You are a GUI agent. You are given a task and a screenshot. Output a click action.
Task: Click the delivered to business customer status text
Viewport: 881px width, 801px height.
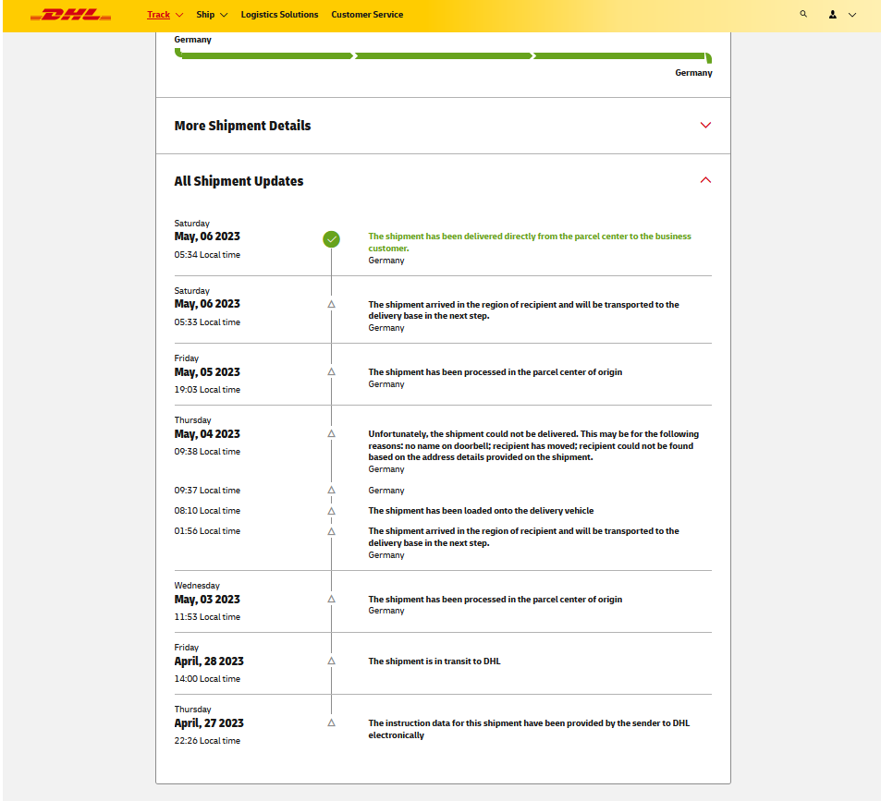coord(529,242)
